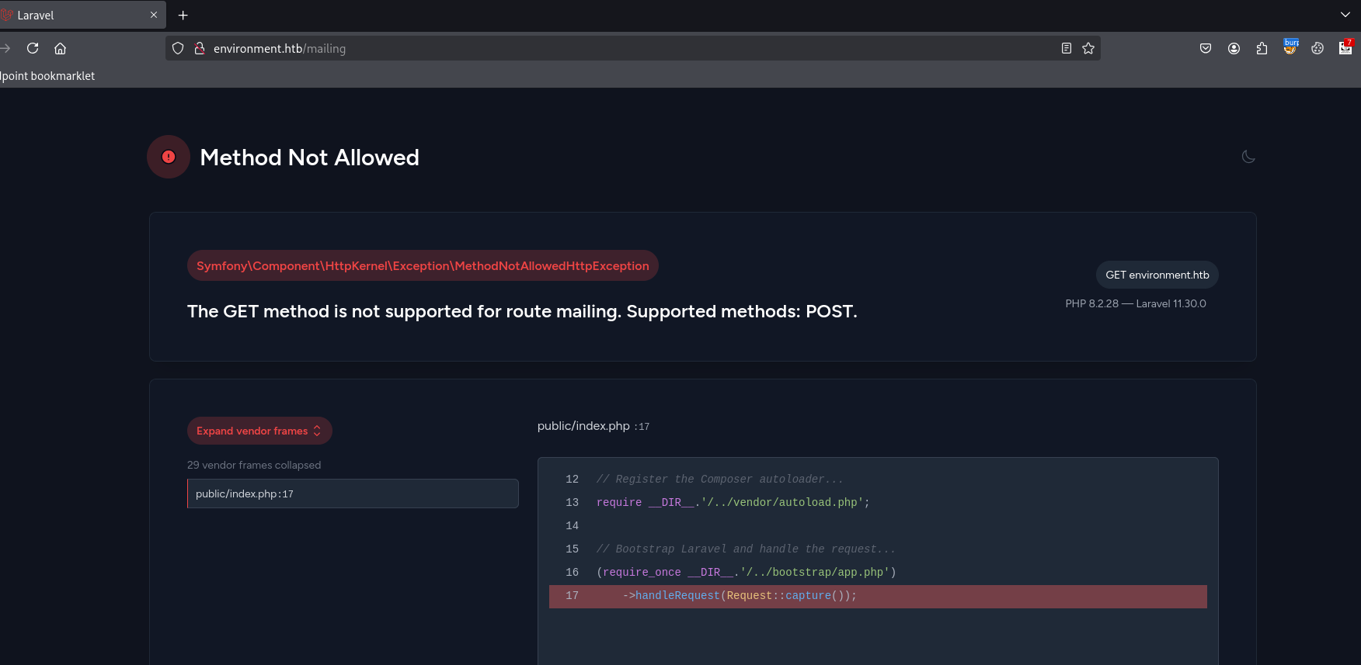Go to the browser home page

[60, 48]
